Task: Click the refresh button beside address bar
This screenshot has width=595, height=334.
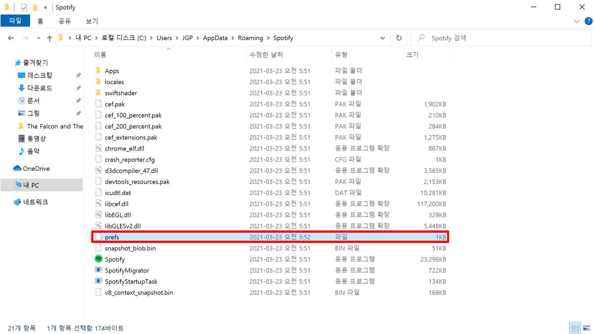Action: click(x=399, y=38)
